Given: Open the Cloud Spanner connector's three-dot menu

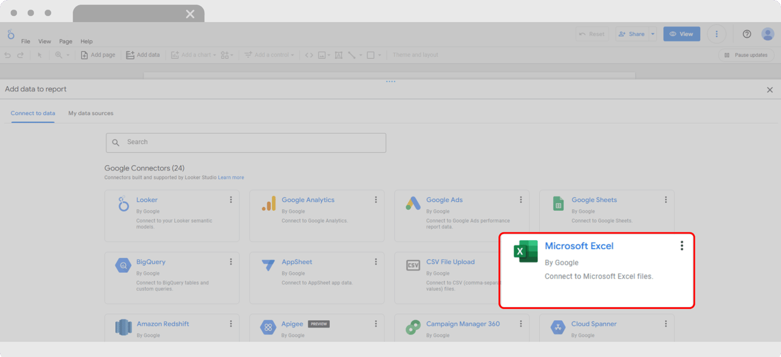Looking at the screenshot, I should 666,324.
